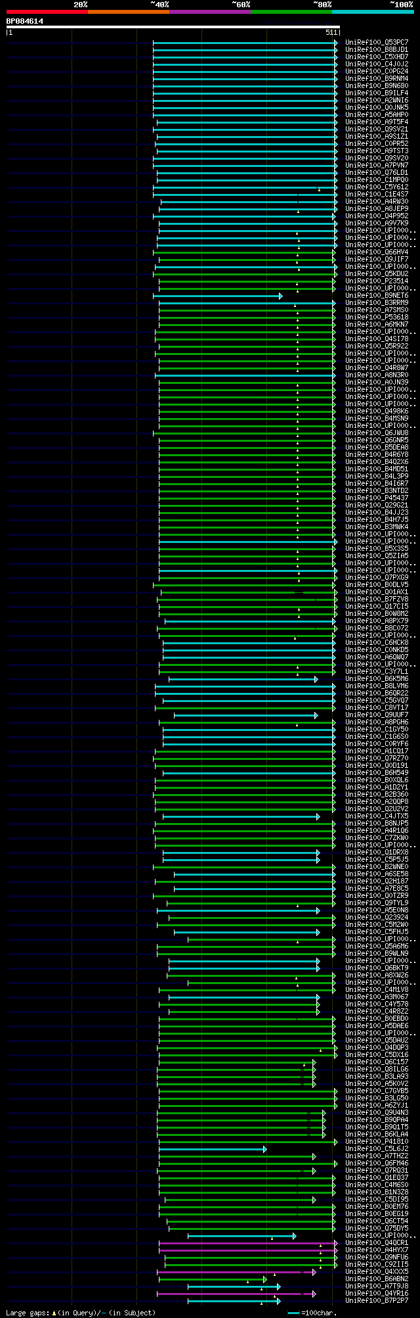The width and height of the screenshot is (420, 1318).
Task: Open hit UniRef100_B7FZV8
Action: pos(377,600)
